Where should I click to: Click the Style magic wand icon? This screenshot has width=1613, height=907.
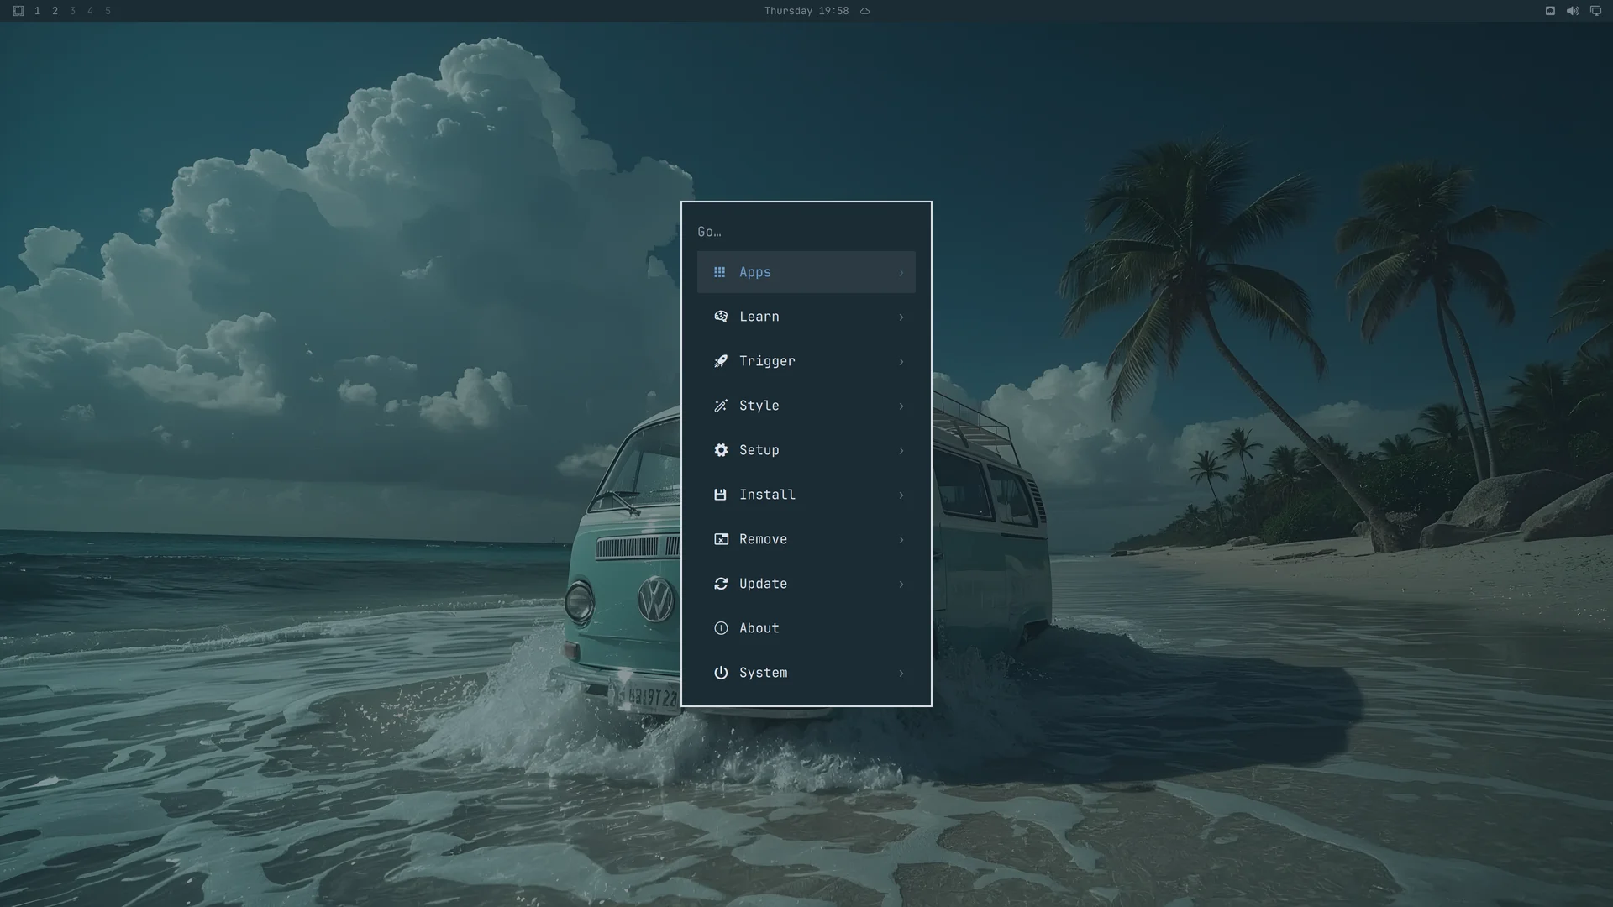click(x=721, y=406)
